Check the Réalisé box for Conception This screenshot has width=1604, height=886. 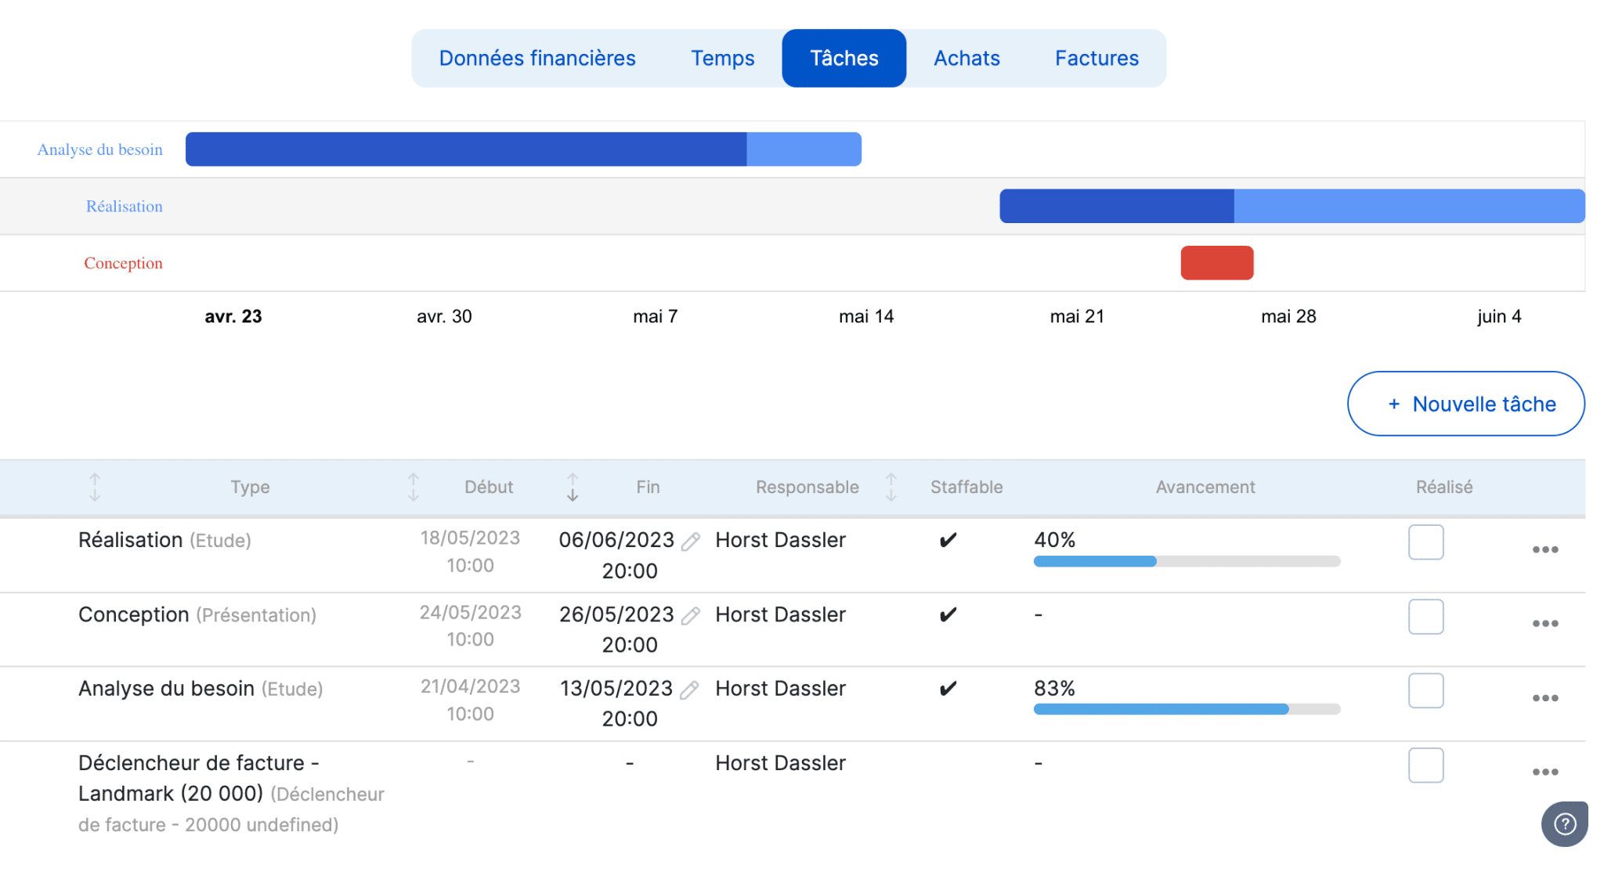click(x=1425, y=617)
